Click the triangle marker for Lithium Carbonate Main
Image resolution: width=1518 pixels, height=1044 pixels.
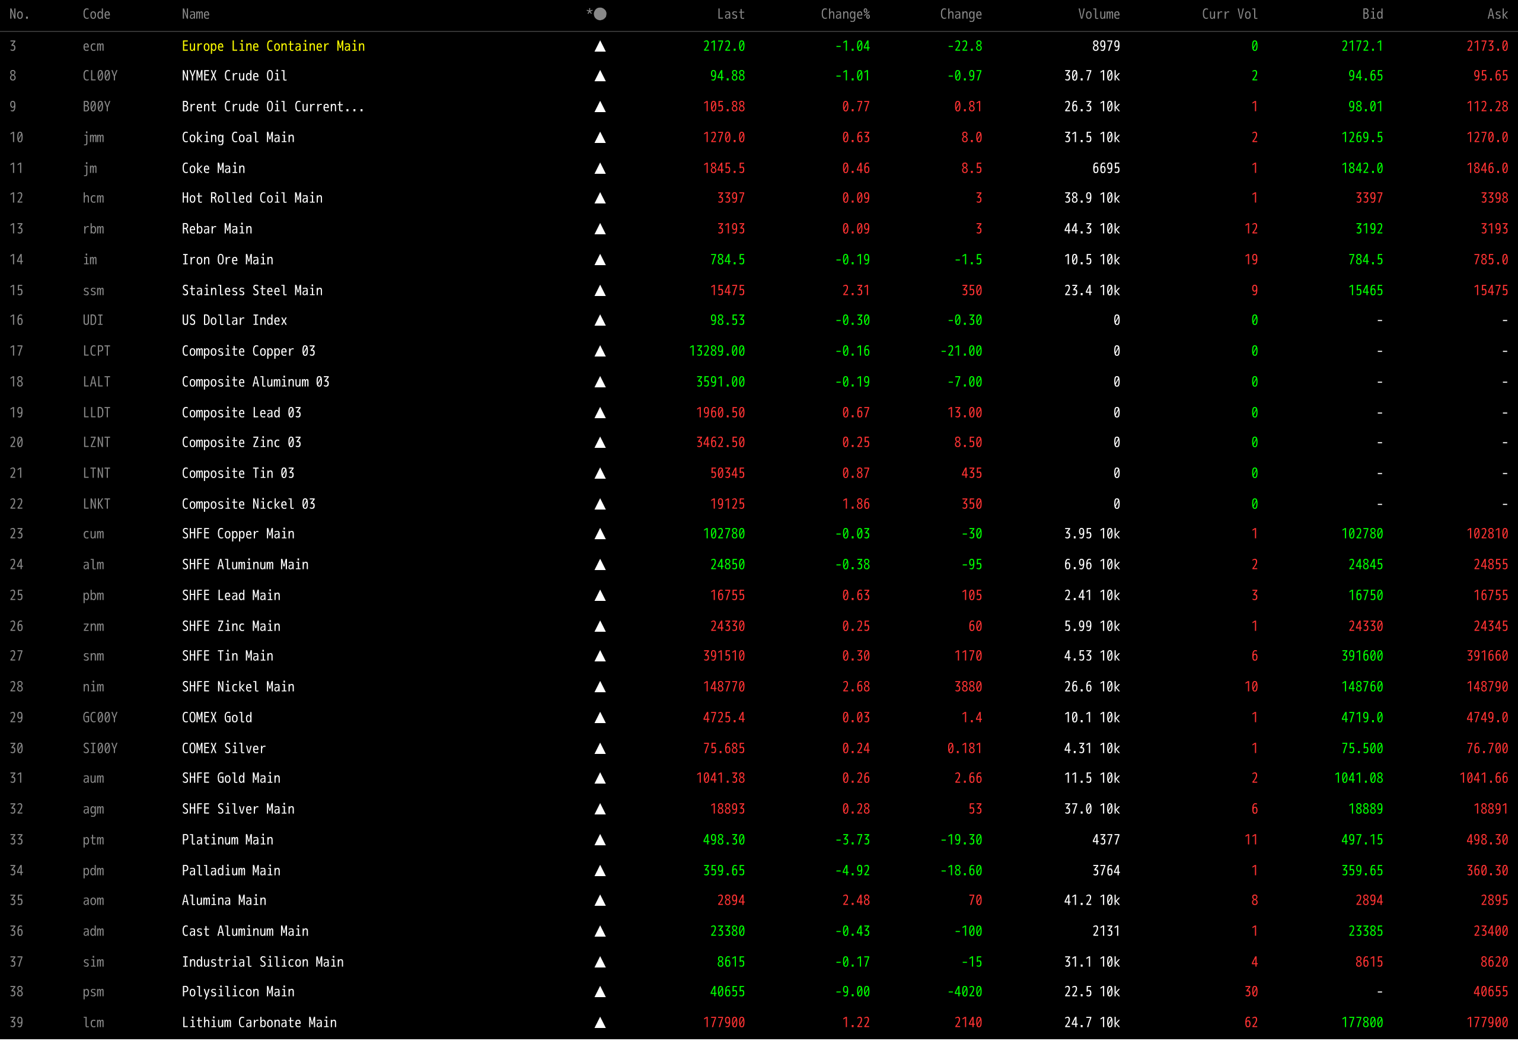click(599, 1023)
